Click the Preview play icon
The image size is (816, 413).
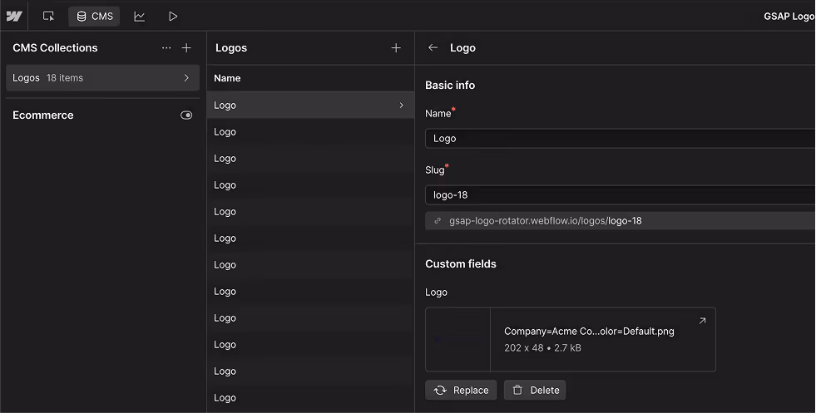pos(173,16)
